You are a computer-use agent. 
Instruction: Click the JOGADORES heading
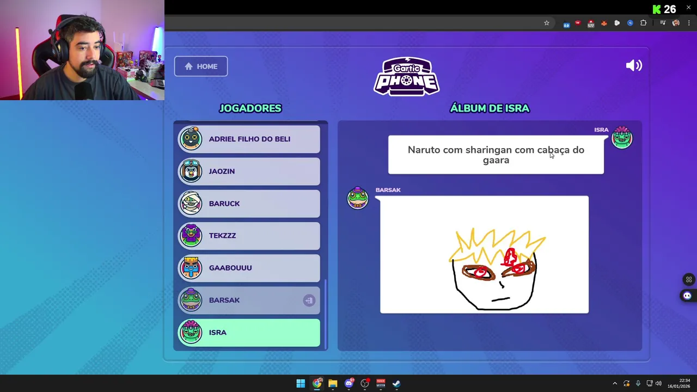click(x=250, y=108)
